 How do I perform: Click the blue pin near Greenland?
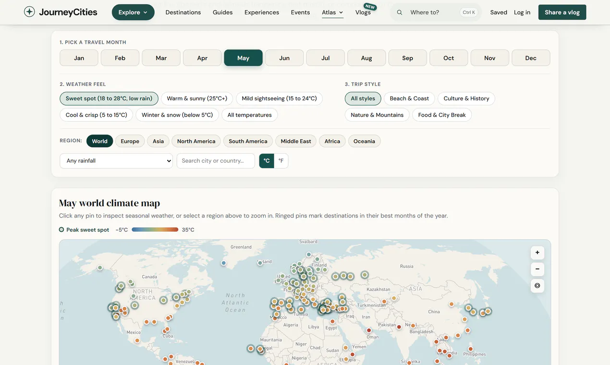(224, 263)
